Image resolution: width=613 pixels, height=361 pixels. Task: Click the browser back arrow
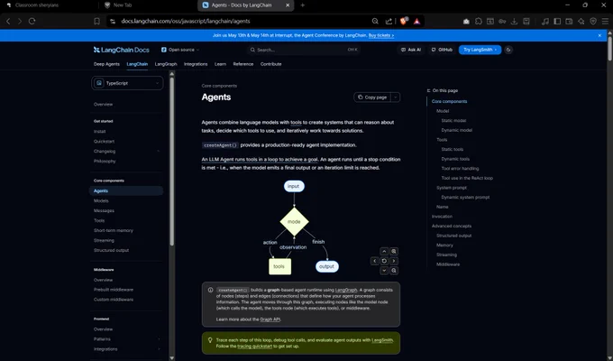coord(8,21)
